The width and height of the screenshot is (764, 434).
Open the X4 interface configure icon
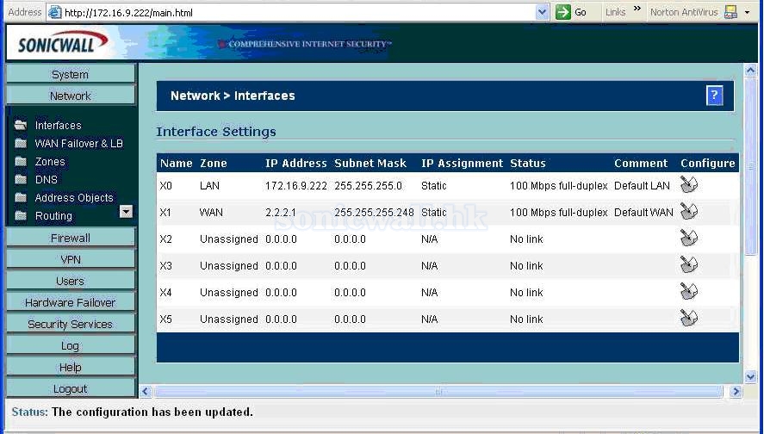click(688, 292)
